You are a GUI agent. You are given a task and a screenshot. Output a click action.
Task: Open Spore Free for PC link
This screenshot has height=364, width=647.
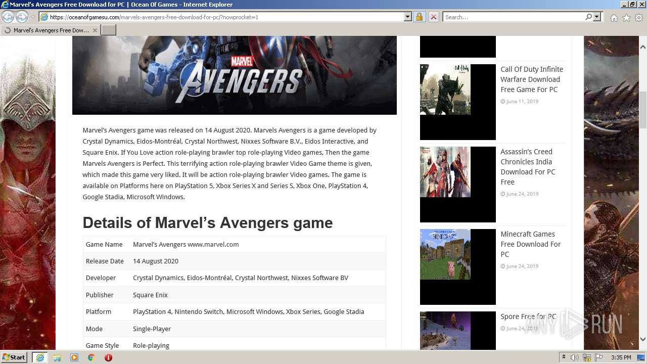[528, 316]
